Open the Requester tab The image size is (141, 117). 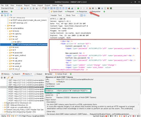95,12
